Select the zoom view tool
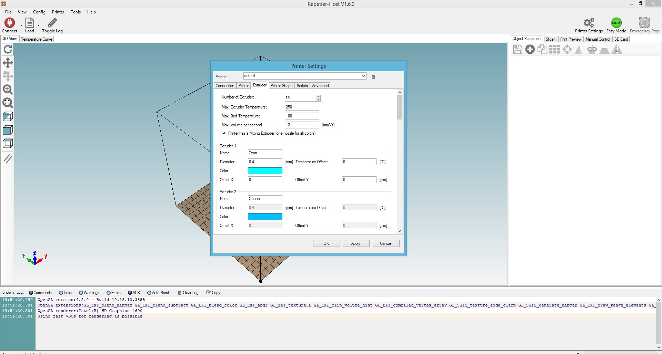This screenshot has height=354, width=662. 8,90
